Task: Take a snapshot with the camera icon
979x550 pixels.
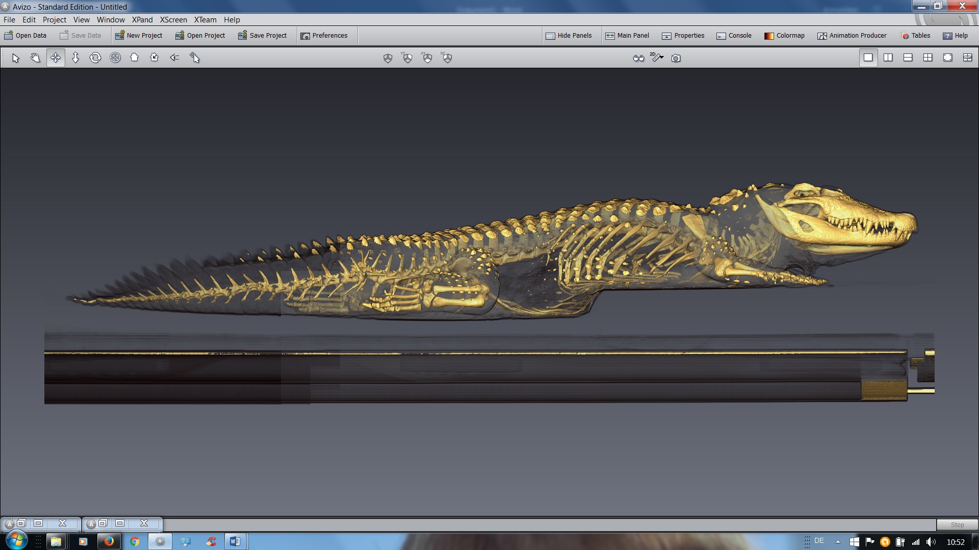Action: click(676, 58)
